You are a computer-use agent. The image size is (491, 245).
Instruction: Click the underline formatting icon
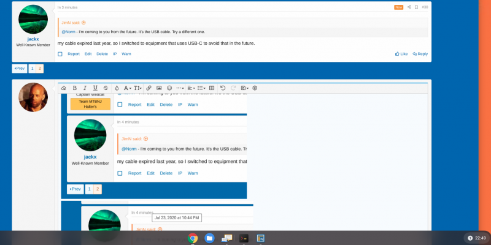95,88
